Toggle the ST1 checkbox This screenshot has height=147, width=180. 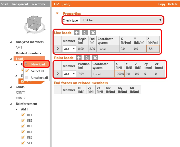click(x=23, y=143)
